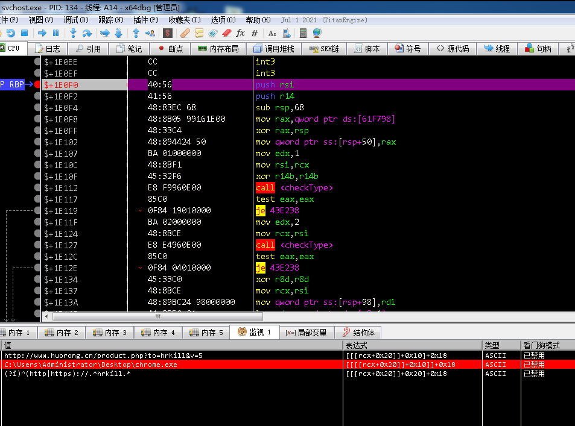Switch to the 内存布局 memory map tab
The height and width of the screenshot is (426, 575).
pos(218,49)
